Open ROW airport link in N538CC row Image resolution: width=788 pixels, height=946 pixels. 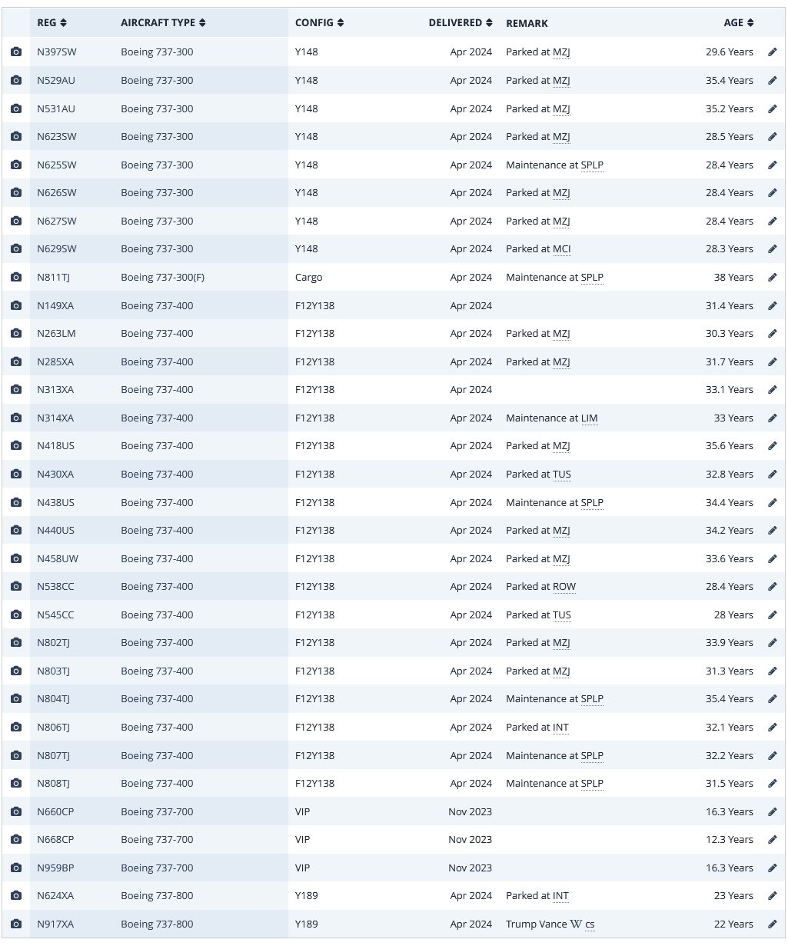click(564, 586)
